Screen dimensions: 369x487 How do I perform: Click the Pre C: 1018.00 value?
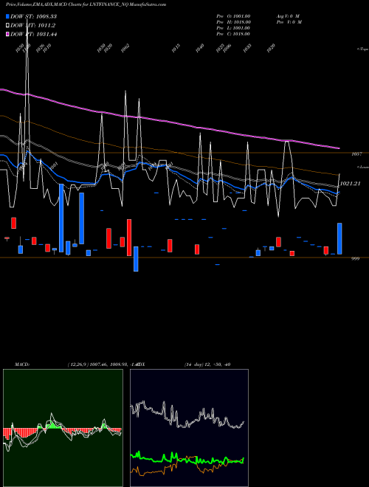(x=233, y=34)
